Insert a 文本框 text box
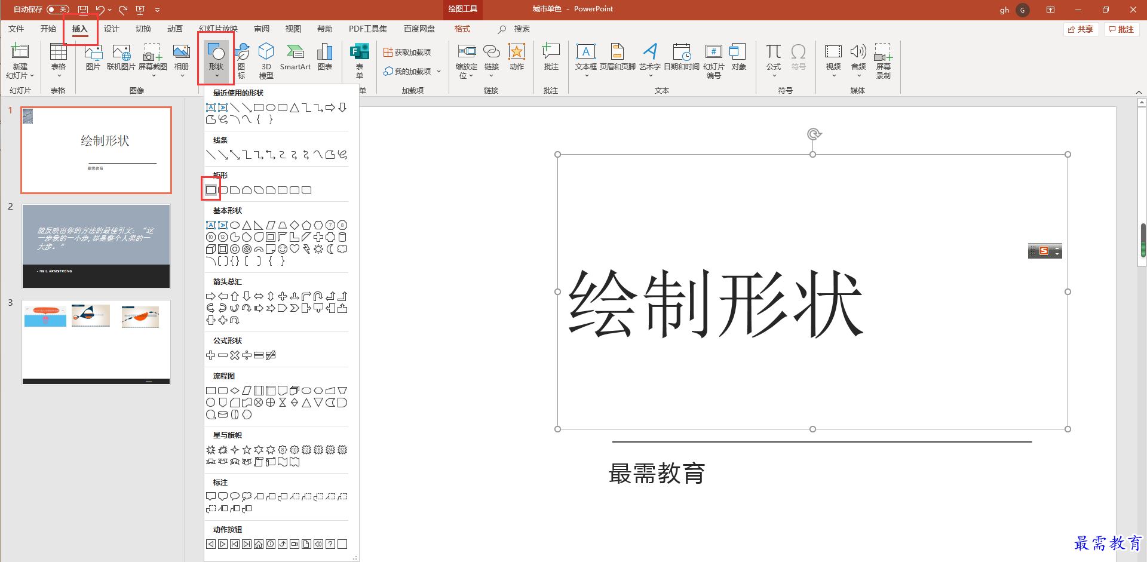1147x562 pixels. [x=586, y=61]
